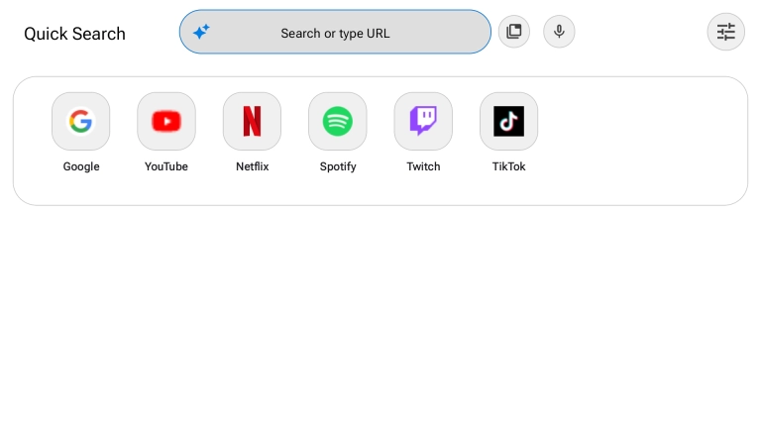Click the Twitch text label
This screenshot has height=428, width=761.
(x=423, y=166)
